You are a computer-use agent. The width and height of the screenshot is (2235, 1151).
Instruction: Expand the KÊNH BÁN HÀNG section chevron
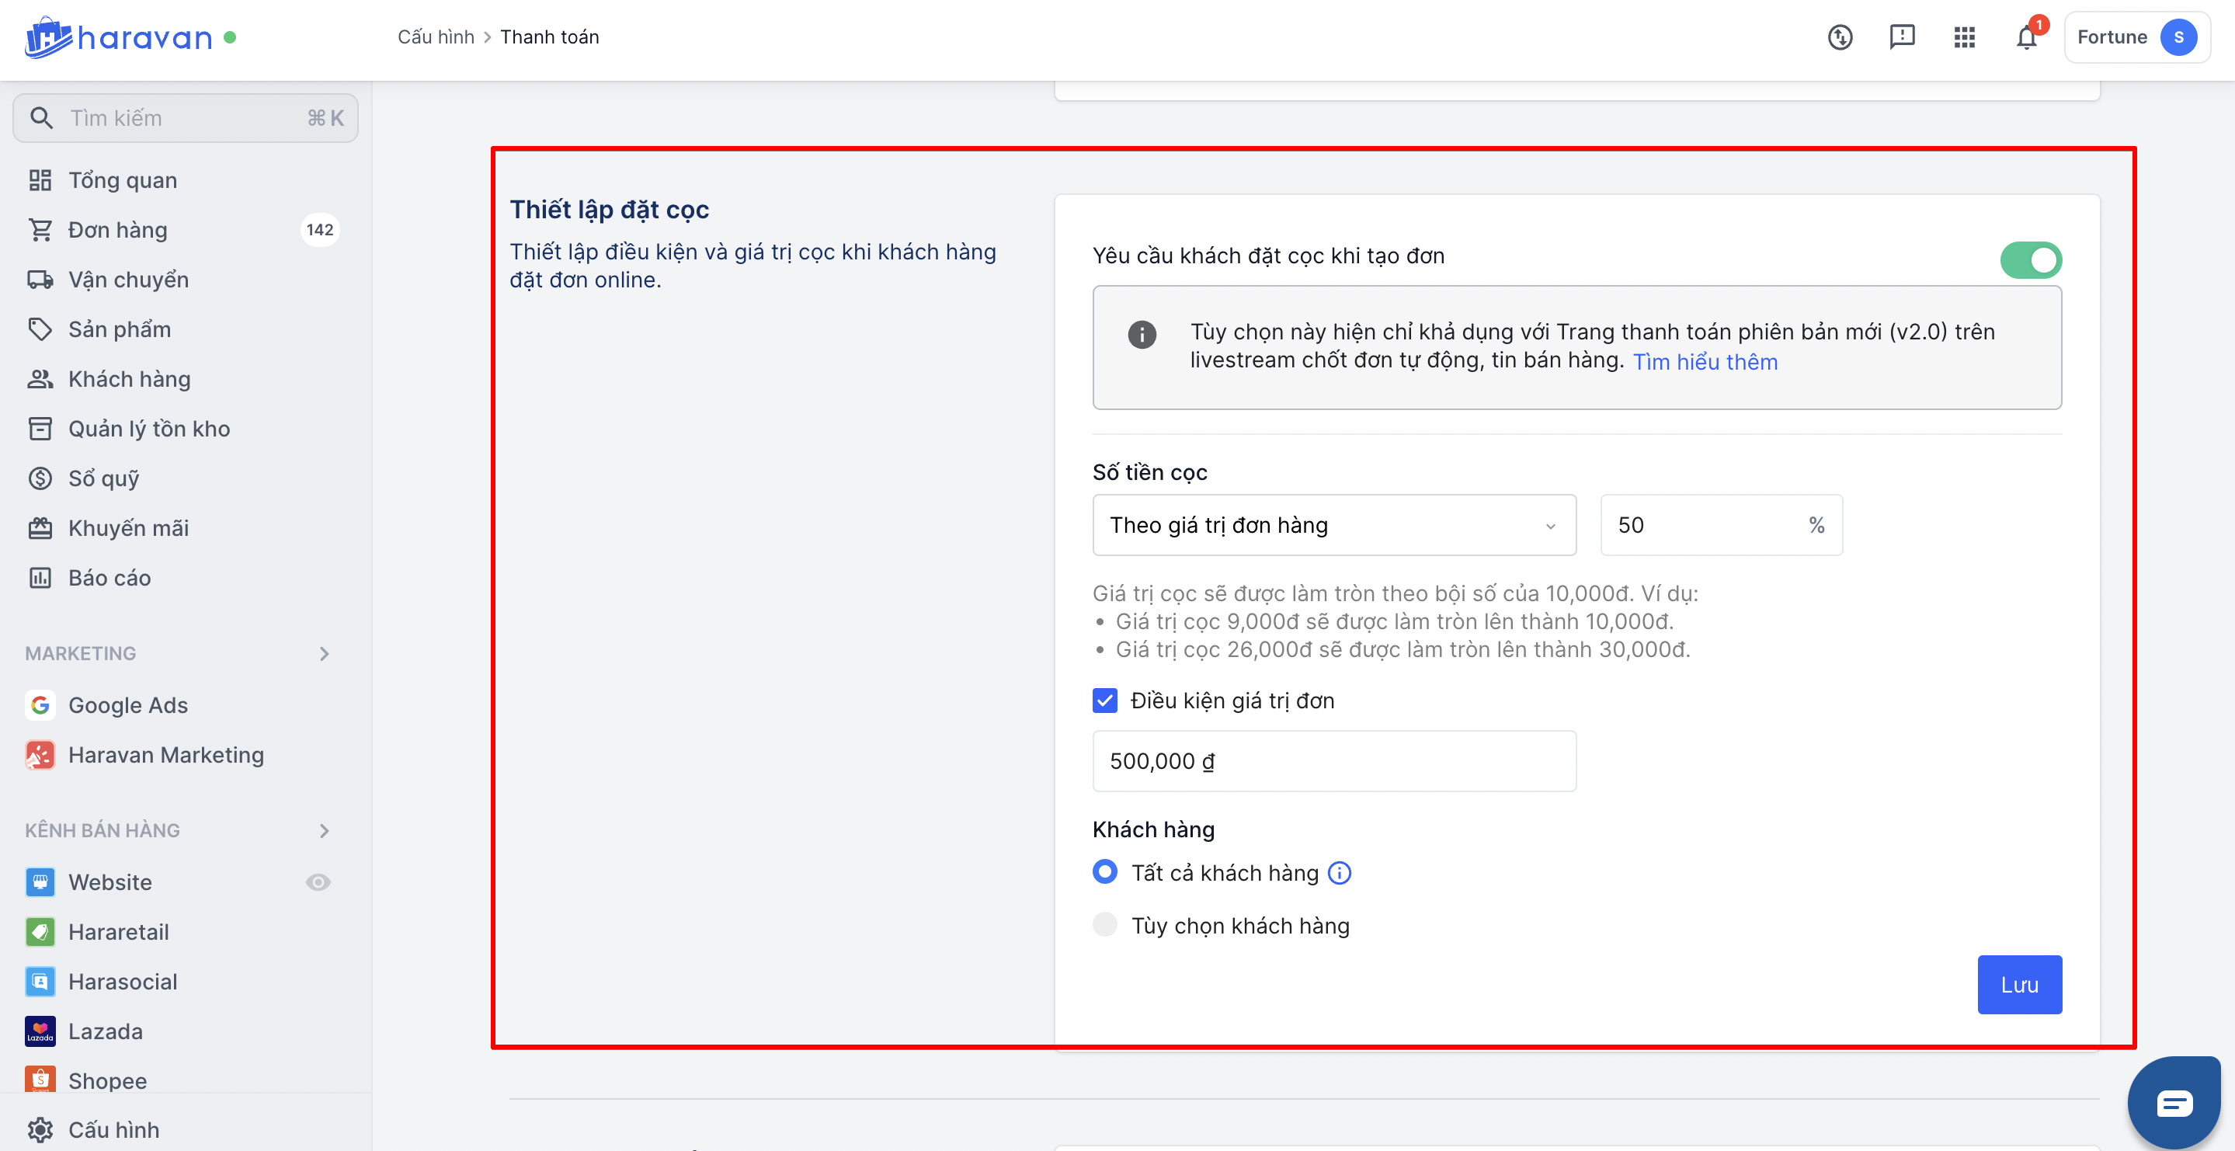click(x=325, y=829)
